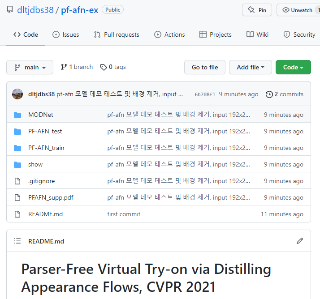The height and width of the screenshot is (299, 320).
Task: Open the PFAFN_supp.pdf row commit message
Action: [x=178, y=197]
